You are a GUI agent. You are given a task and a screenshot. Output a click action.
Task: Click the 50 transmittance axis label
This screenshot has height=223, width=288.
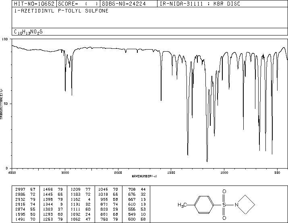[6, 104]
